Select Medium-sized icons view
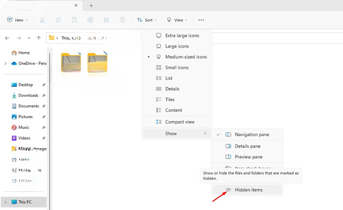Image resolution: width=343 pixels, height=210 pixels. click(177, 57)
